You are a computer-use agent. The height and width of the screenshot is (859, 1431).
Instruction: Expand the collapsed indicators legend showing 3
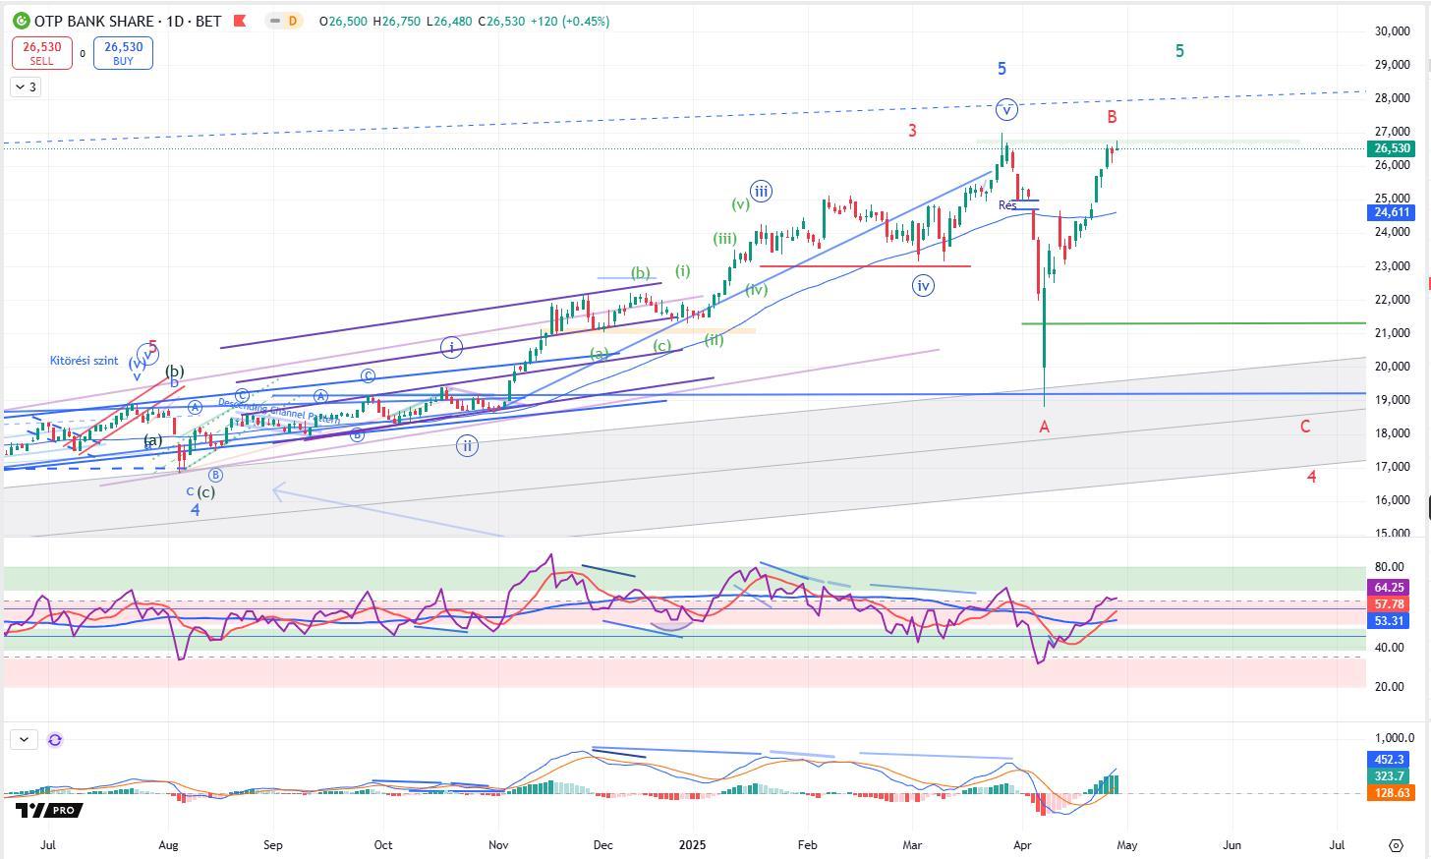(26, 87)
